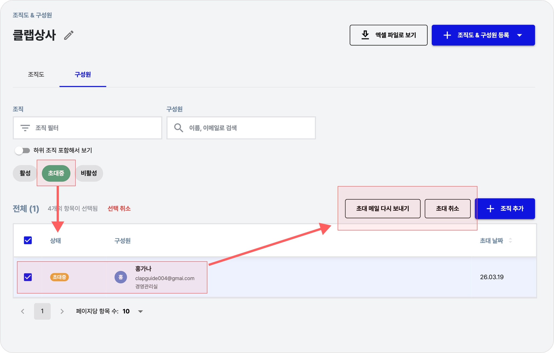
Task: Expand 조직도 & 구성원 등록 dropdown arrow
Action: tap(519, 35)
